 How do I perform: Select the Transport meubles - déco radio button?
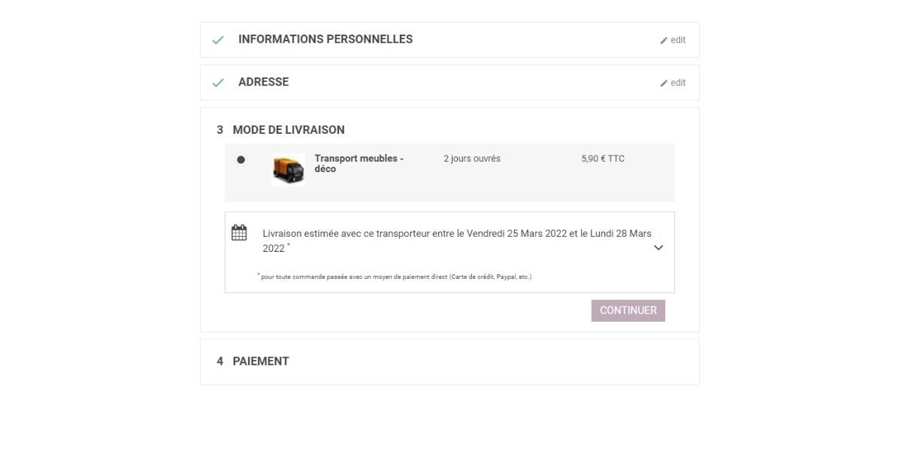click(x=241, y=159)
